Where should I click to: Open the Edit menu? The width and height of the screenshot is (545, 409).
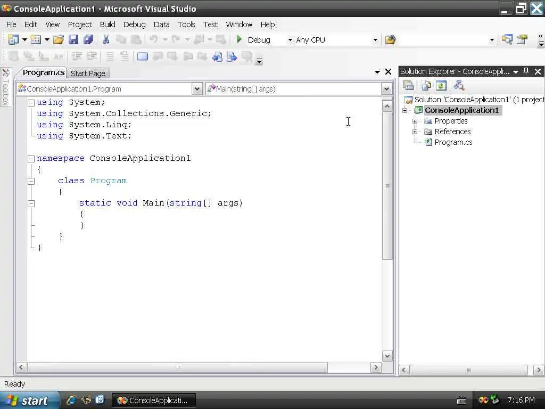(x=30, y=24)
